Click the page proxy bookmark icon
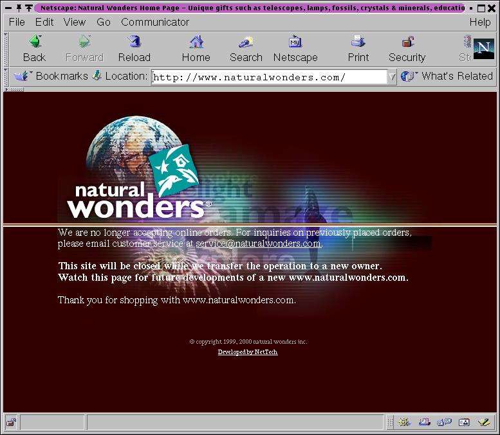The image size is (500, 435). click(x=97, y=76)
